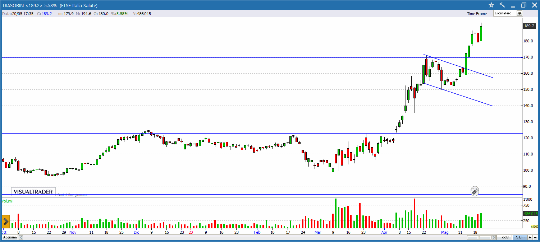Expand the orange chevron side panel

(6, 222)
